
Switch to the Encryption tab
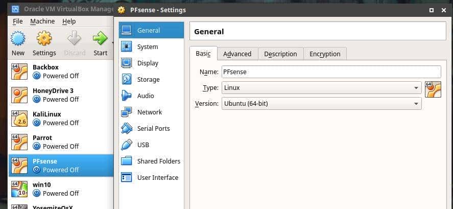point(324,54)
